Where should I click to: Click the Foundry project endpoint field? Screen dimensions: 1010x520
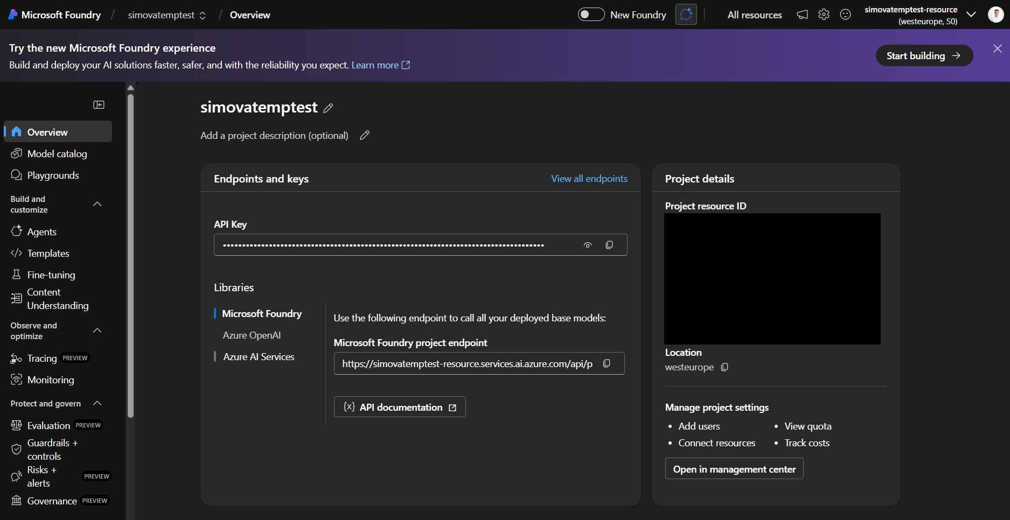(x=479, y=363)
